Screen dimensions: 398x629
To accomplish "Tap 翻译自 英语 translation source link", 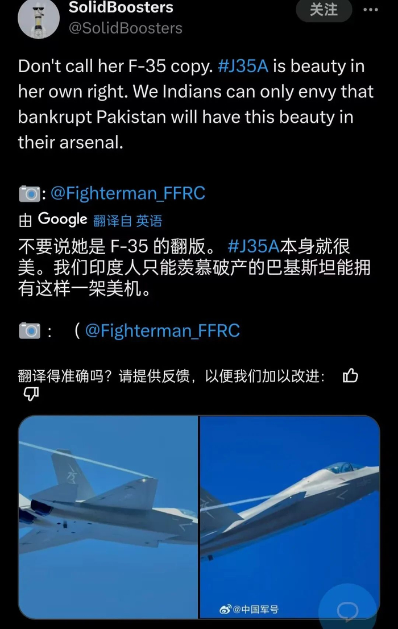I will tap(127, 221).
